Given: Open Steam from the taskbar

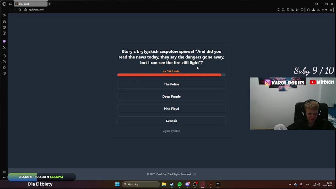Looking at the screenshot, I should coord(172,184).
